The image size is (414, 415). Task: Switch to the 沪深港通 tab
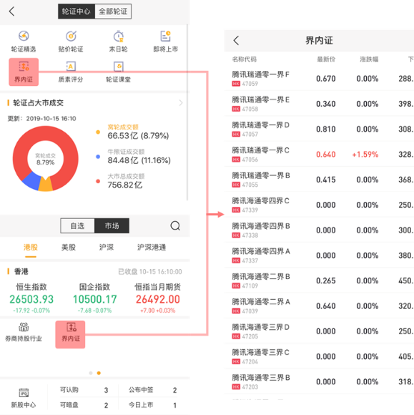pyautogui.click(x=152, y=248)
